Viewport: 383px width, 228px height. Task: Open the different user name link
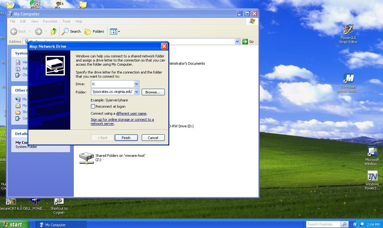tap(131, 114)
